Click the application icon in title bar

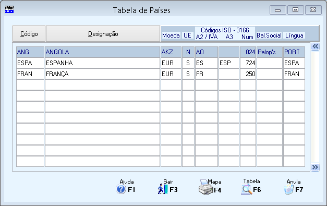pos(9,9)
